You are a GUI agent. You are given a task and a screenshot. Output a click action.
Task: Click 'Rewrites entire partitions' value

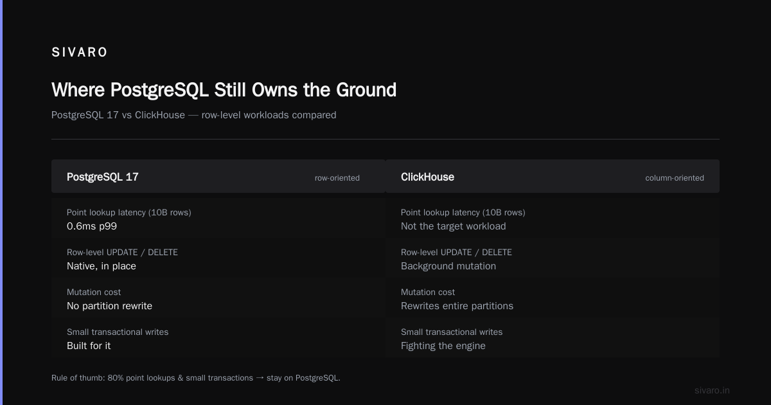457,306
